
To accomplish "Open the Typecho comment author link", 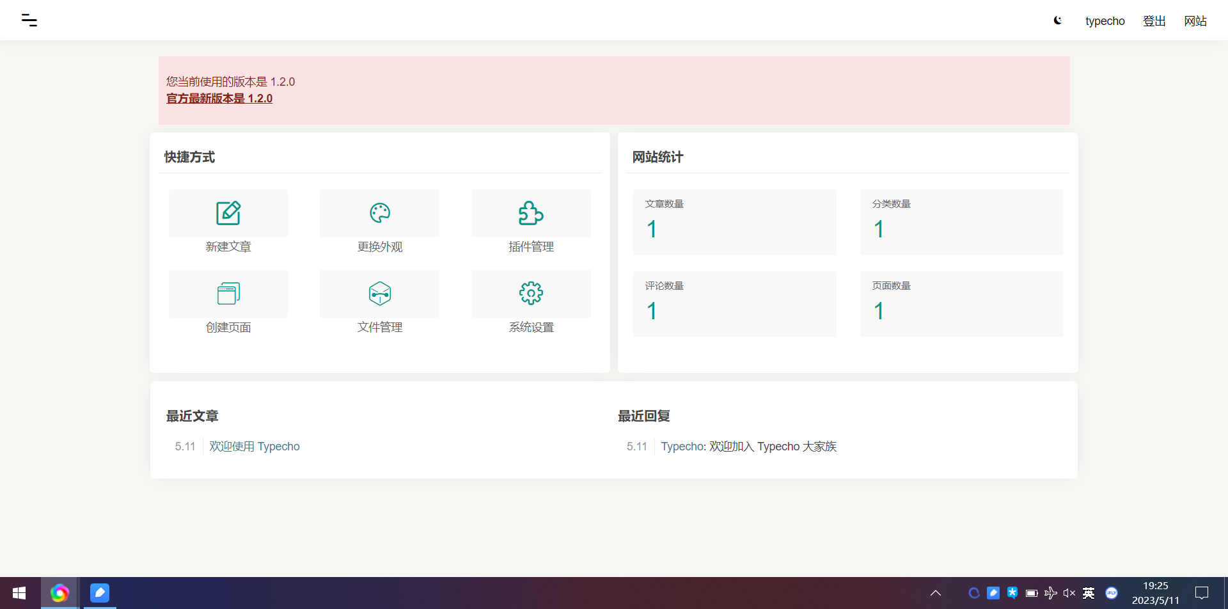I will pyautogui.click(x=682, y=447).
